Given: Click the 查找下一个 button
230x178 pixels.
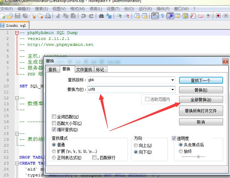Looking at the screenshot, I should pos(201,80).
